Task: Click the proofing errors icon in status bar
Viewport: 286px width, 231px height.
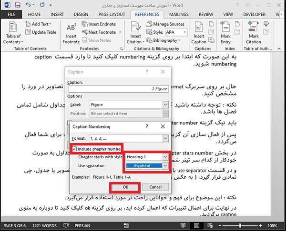Action: click(x=66, y=226)
